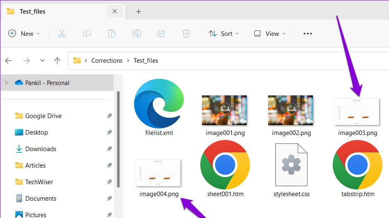Click the stylesheet.css file name
This screenshot has height=218, width=389.
tap(291, 194)
